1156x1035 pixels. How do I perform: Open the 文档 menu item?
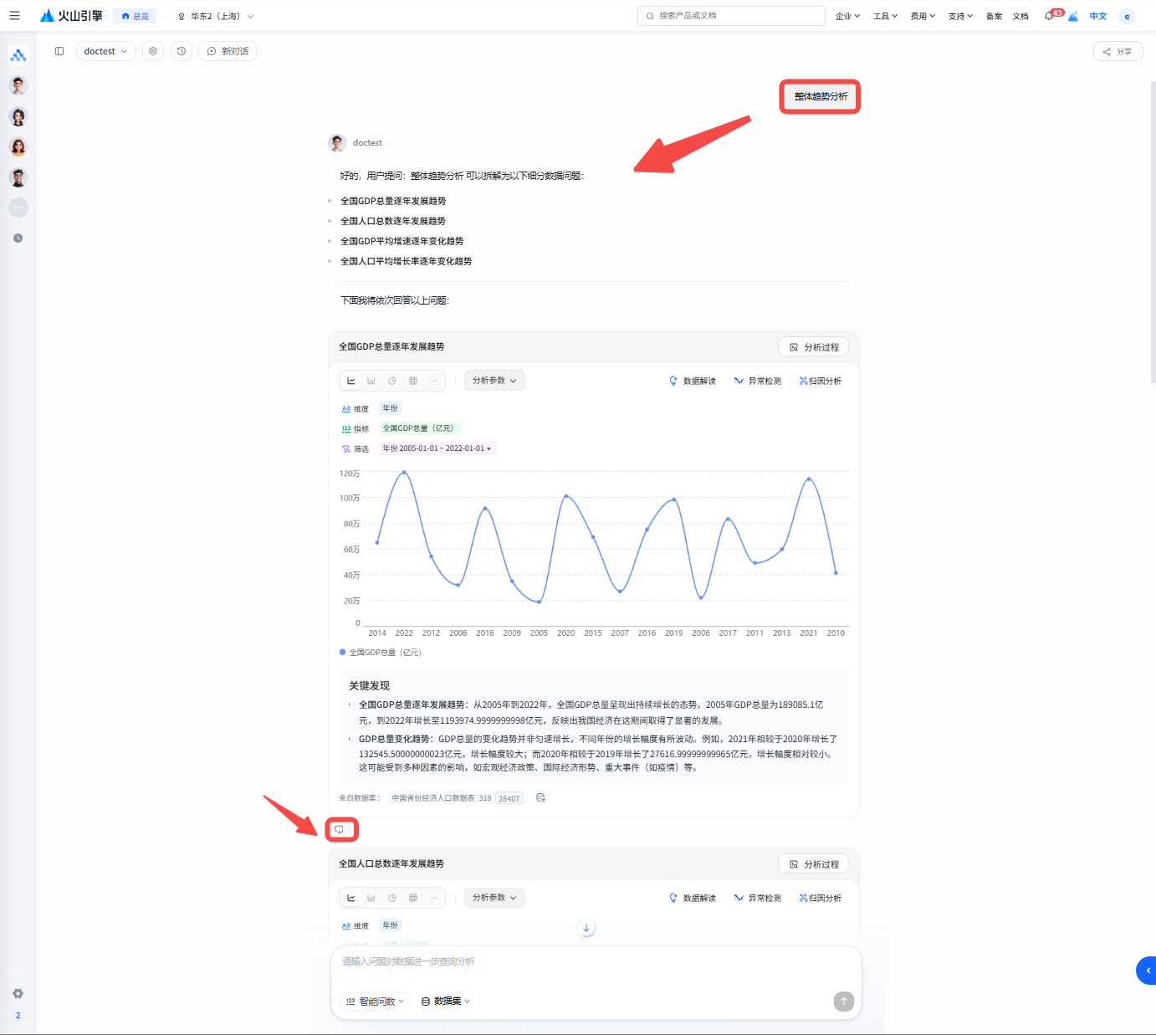pos(1020,16)
